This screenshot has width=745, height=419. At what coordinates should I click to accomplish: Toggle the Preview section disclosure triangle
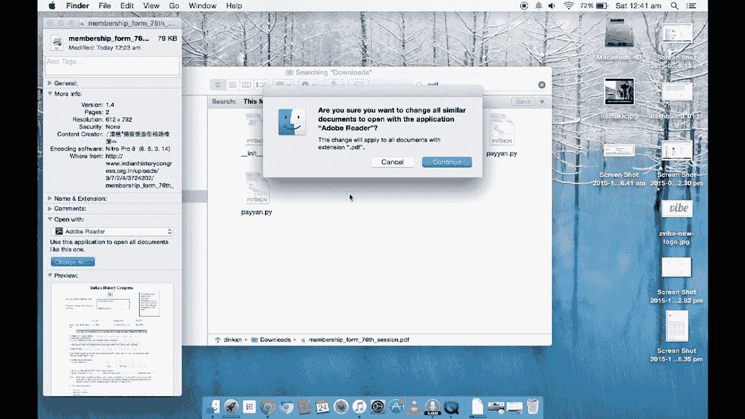click(49, 275)
